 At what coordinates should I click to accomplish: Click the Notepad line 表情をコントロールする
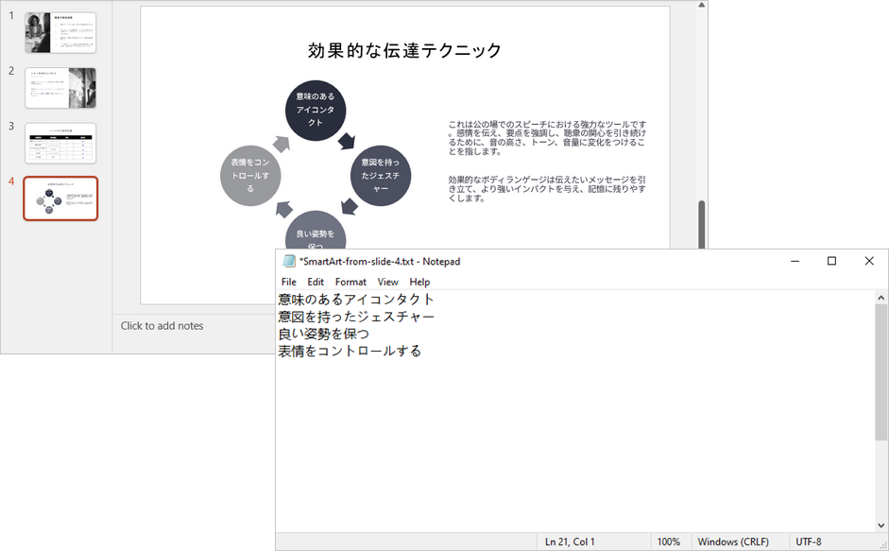[x=350, y=351]
